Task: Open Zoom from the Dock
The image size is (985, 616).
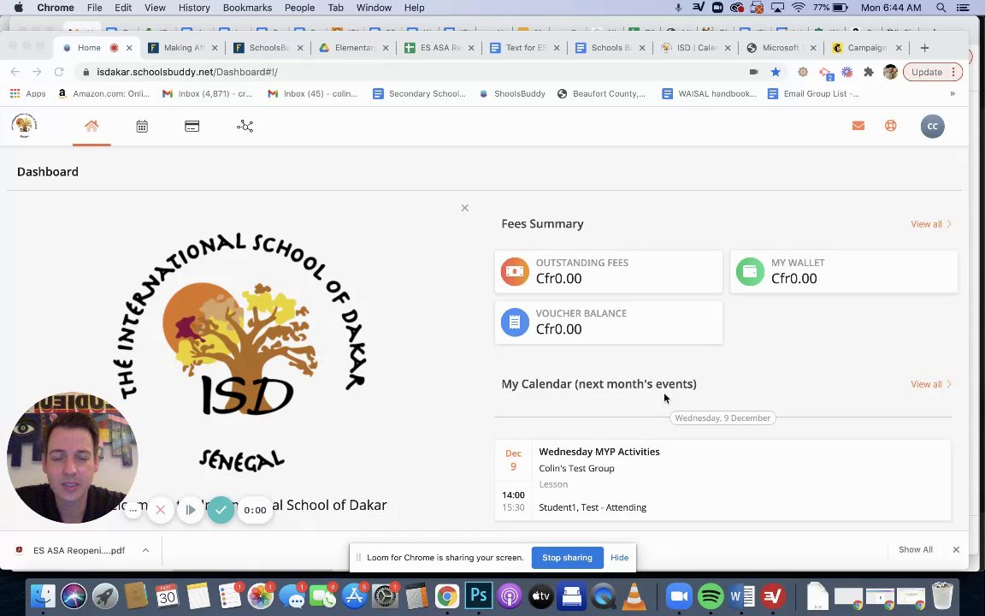Action: tap(679, 595)
